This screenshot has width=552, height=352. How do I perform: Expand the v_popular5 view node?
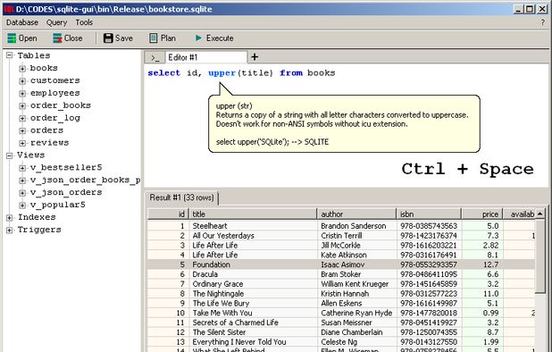(x=22, y=205)
